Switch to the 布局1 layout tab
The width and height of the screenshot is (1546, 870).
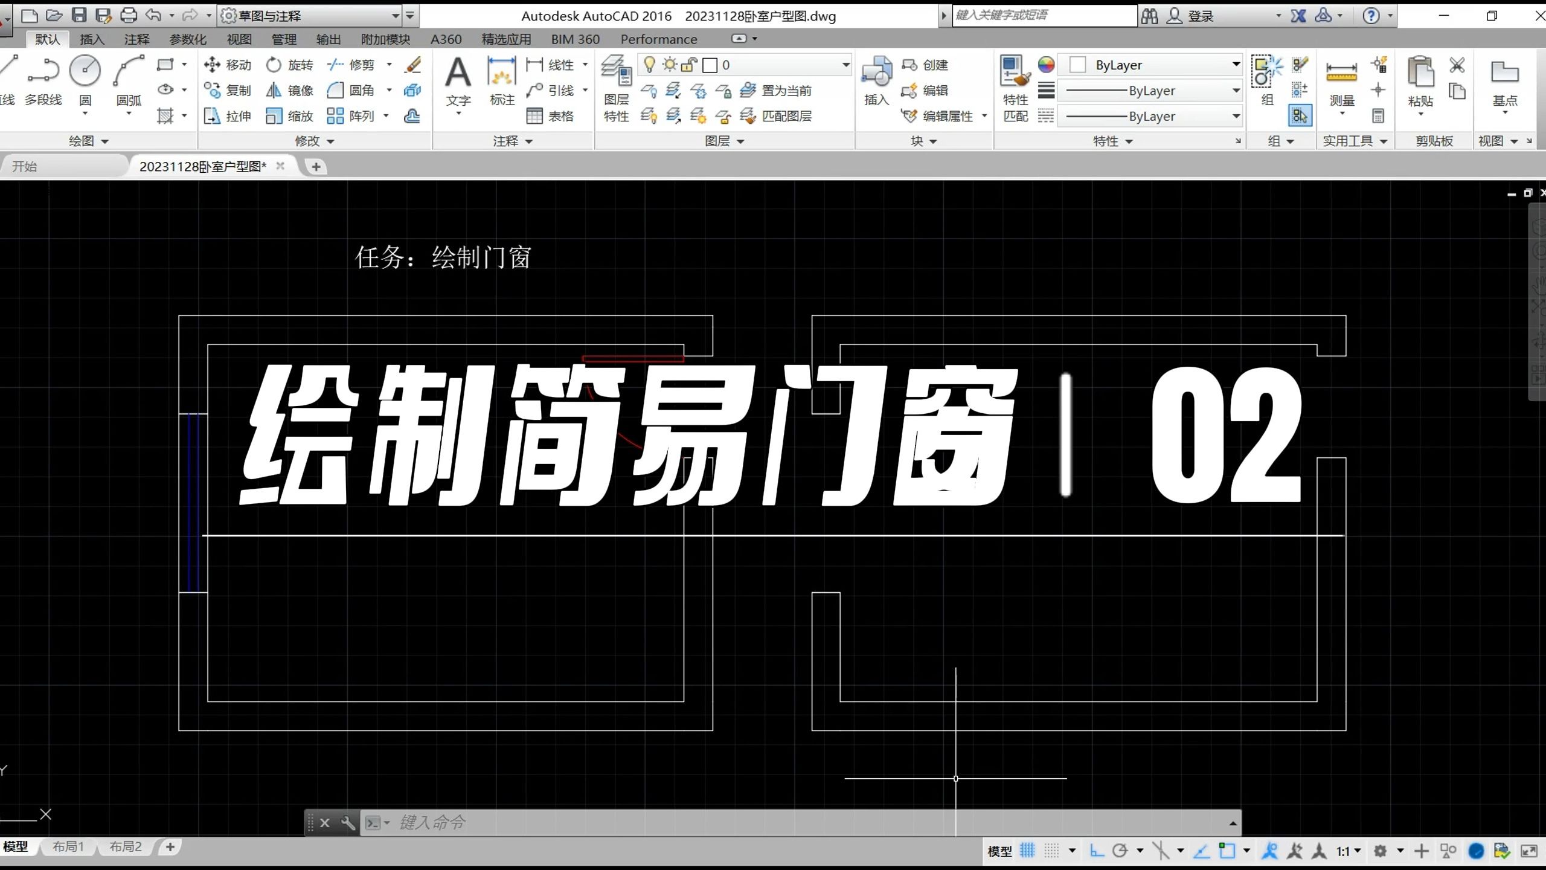[68, 846]
